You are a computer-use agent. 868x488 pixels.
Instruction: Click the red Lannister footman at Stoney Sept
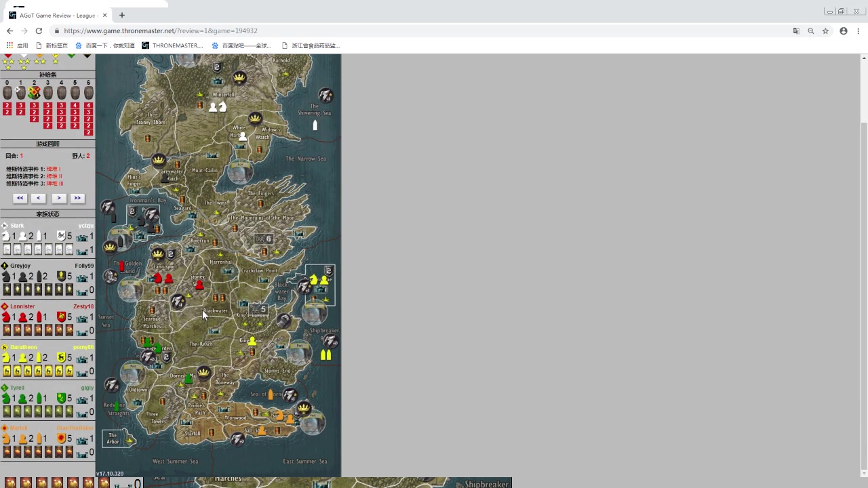click(x=199, y=285)
